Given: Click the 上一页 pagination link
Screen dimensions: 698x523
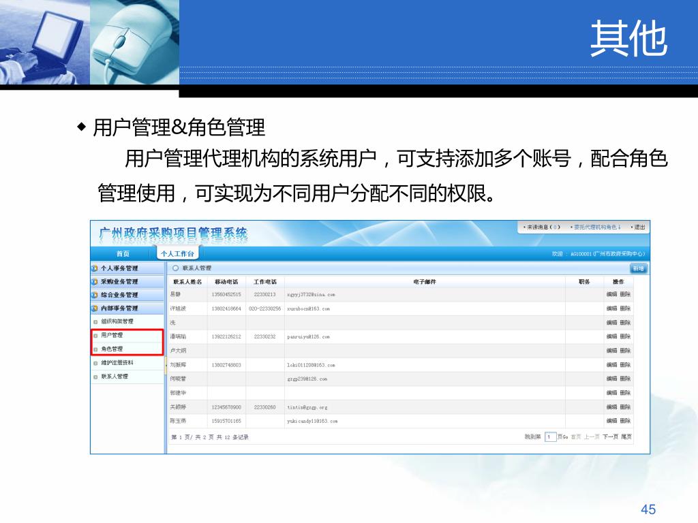Looking at the screenshot, I should pyautogui.click(x=592, y=437).
